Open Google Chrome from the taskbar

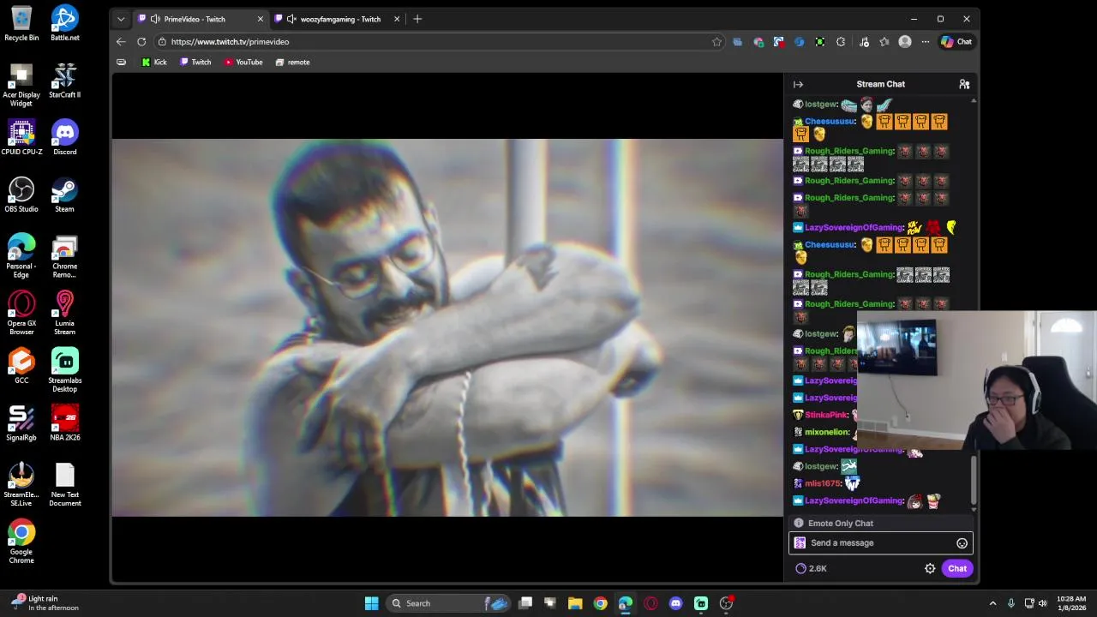pyautogui.click(x=600, y=603)
